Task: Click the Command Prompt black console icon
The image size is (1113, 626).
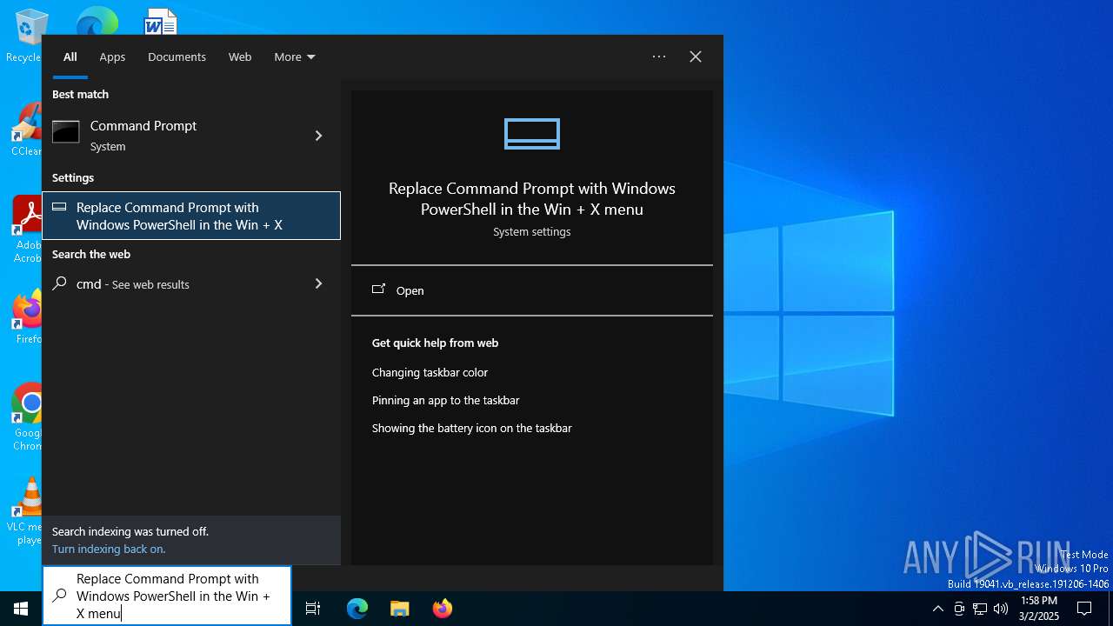Action: pyautogui.click(x=66, y=132)
